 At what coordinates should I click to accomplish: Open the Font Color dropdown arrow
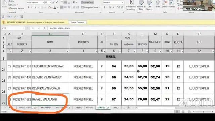(57, 7)
